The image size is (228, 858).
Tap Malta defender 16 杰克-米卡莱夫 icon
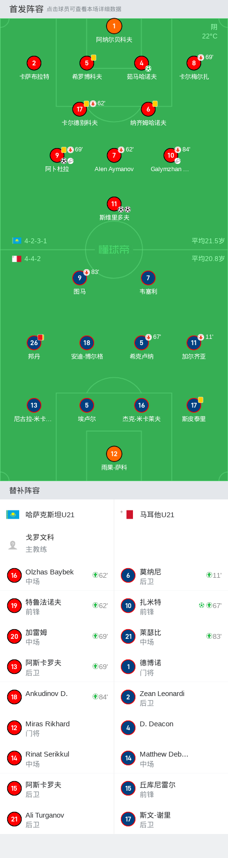pyautogui.click(x=141, y=406)
